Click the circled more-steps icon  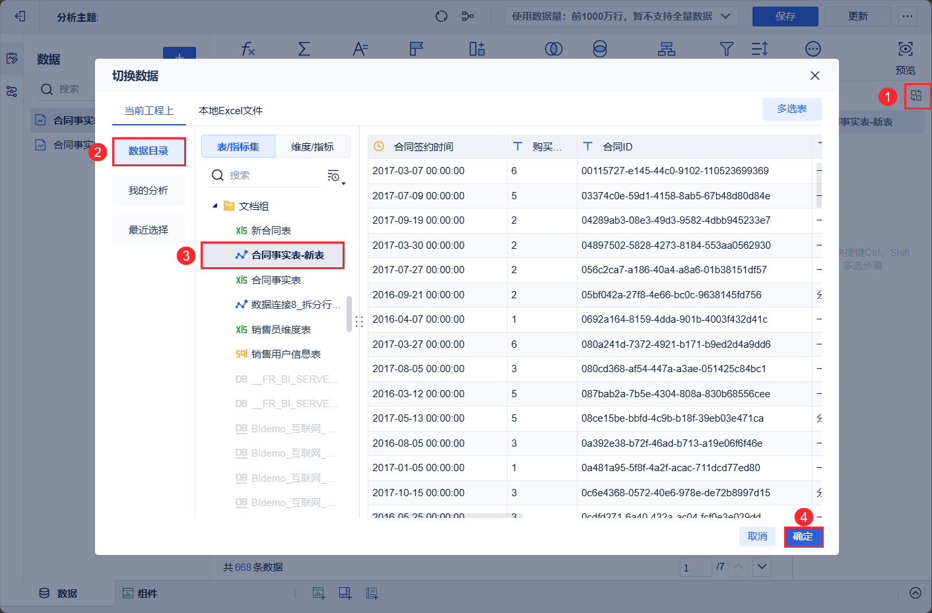point(813,49)
